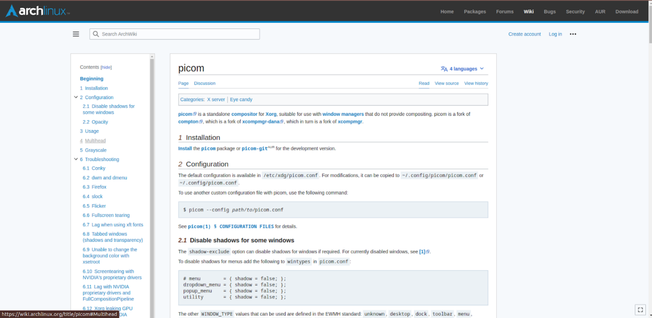Switch to the Discussion tab
Image resolution: width=652 pixels, height=318 pixels.
(204, 83)
